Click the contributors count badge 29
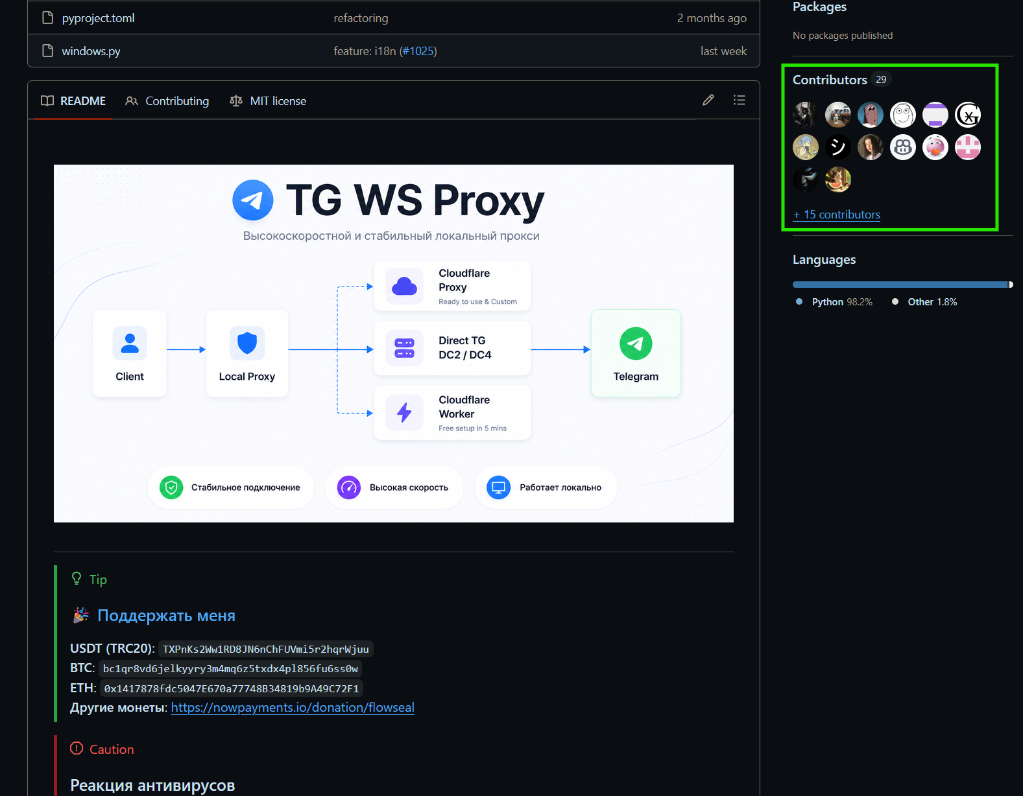The height and width of the screenshot is (796, 1023). click(x=881, y=79)
